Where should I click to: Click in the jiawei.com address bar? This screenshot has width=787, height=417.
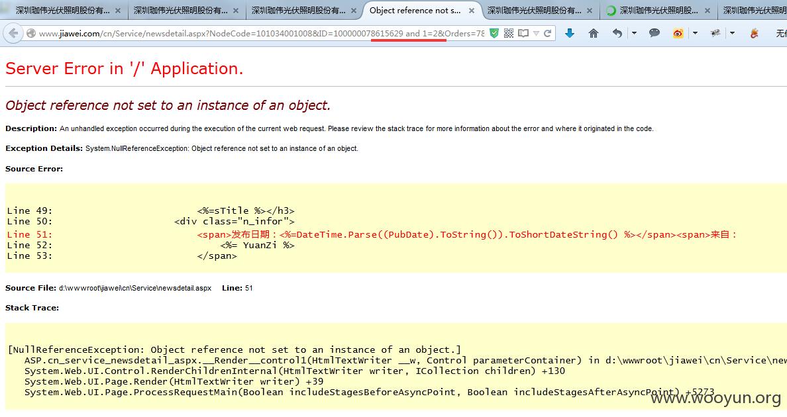tap(261, 34)
